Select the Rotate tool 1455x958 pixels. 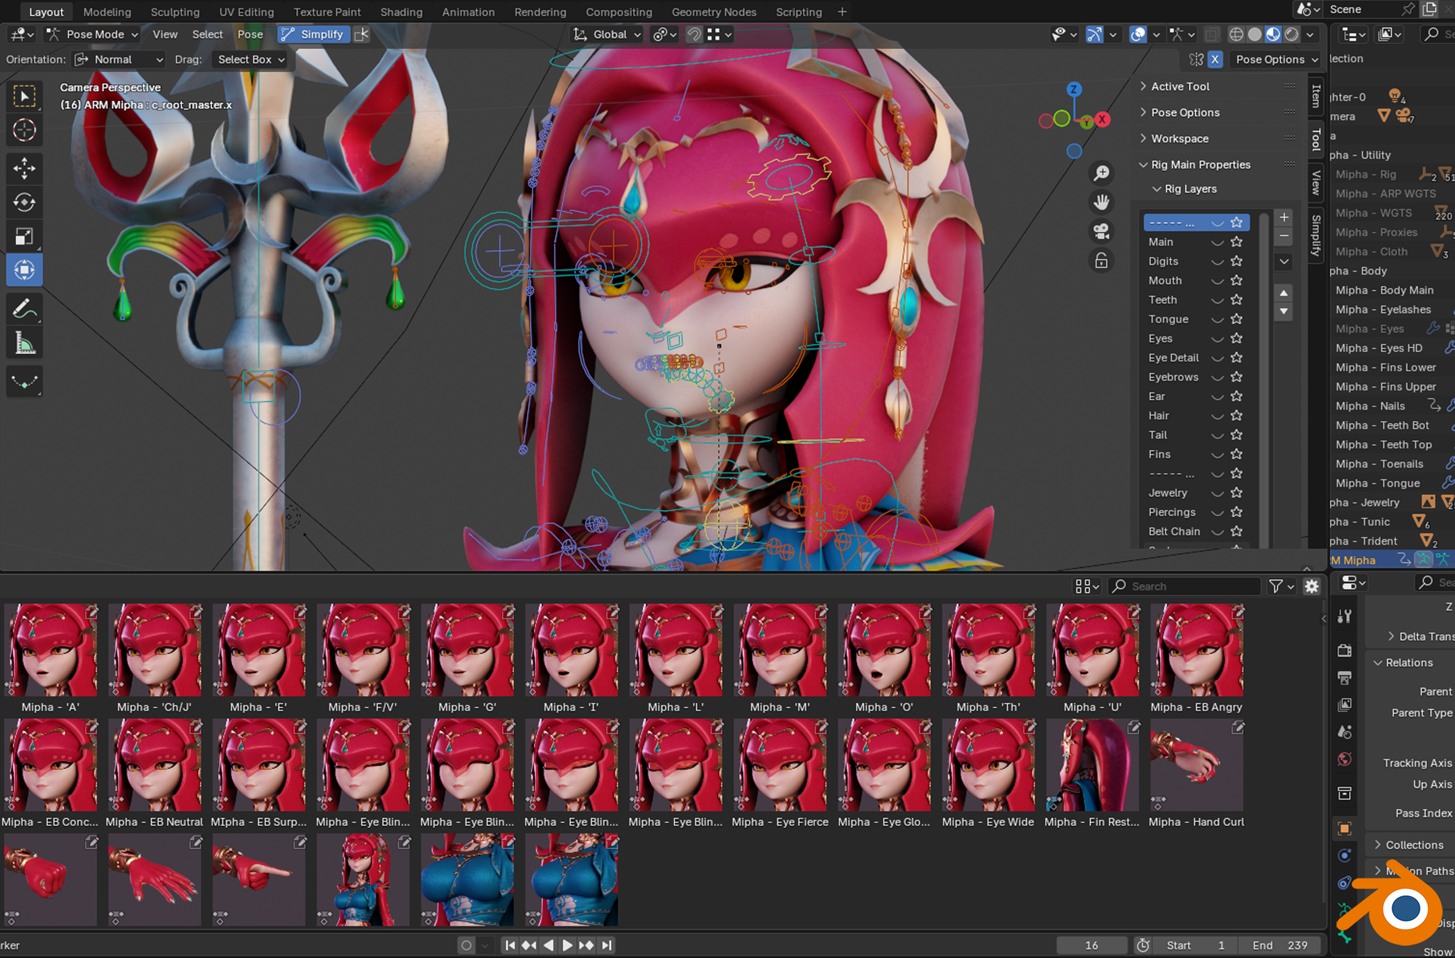[24, 202]
